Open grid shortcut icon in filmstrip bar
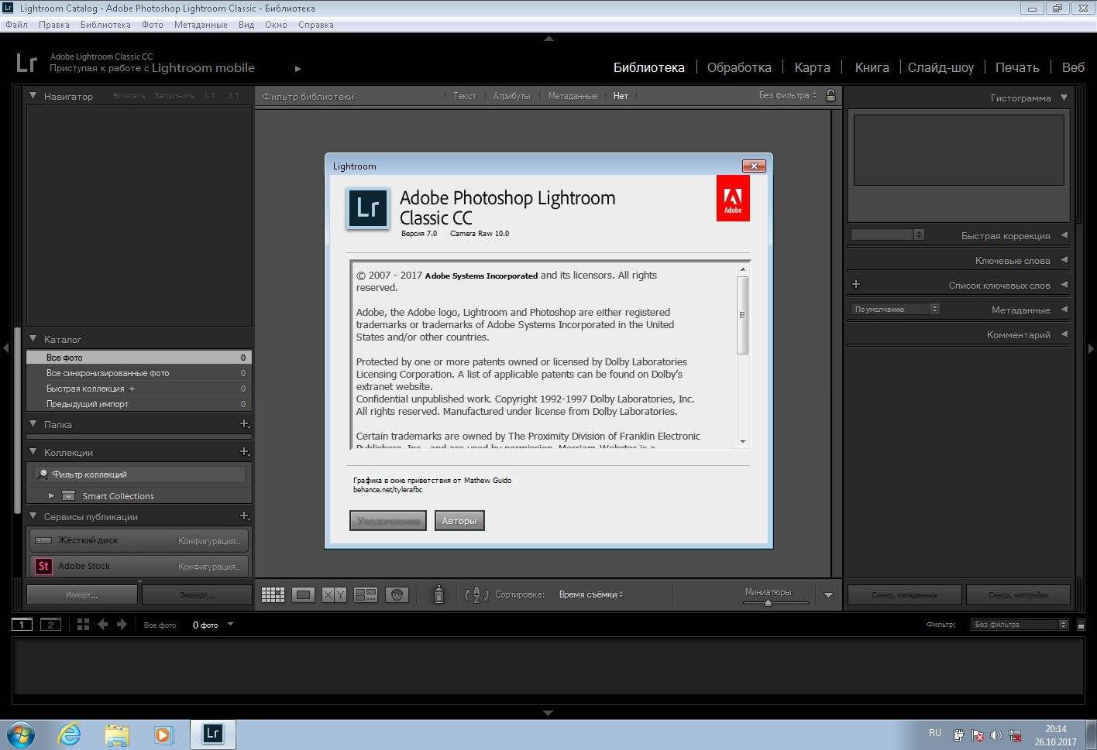This screenshot has height=750, width=1097. pos(84,625)
